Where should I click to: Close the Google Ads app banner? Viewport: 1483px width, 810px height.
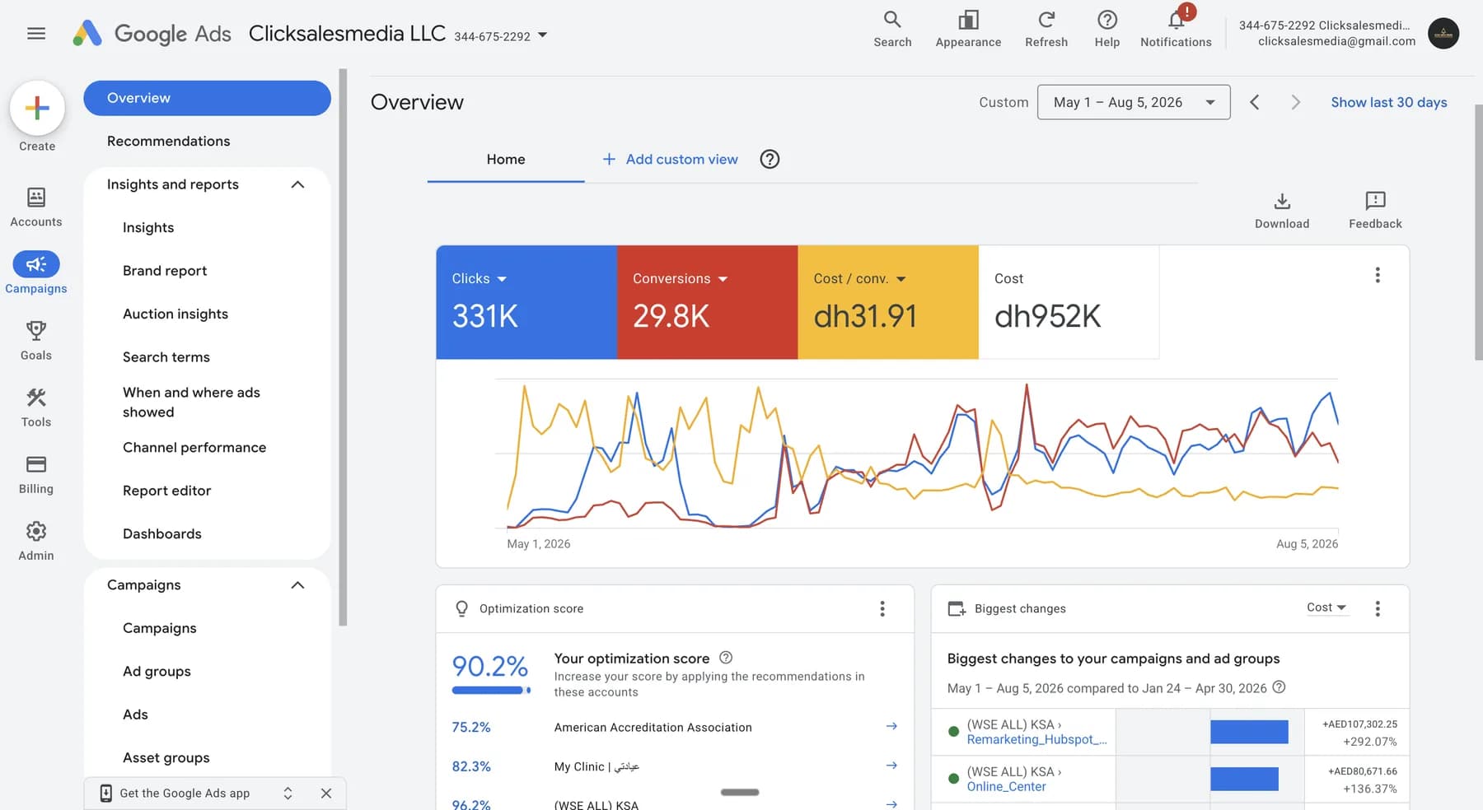pyautogui.click(x=326, y=794)
